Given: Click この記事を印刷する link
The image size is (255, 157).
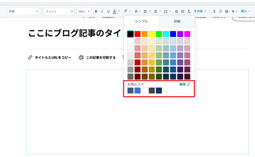Looking at the screenshot, I should (101, 57).
